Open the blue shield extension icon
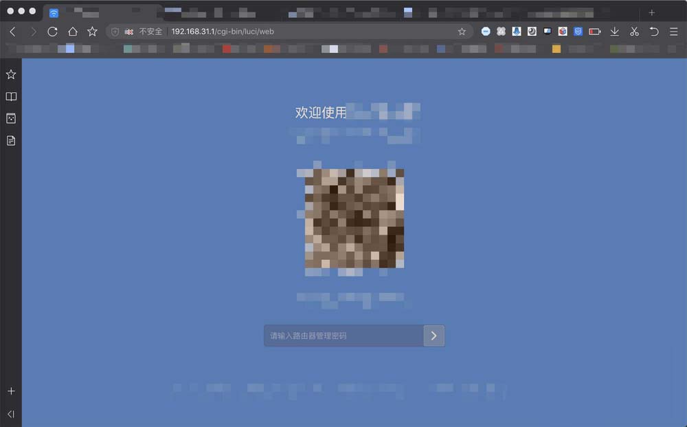Image resolution: width=687 pixels, height=427 pixels. [578, 31]
